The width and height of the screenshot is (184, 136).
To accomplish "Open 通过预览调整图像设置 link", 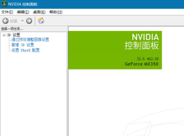I will click(x=30, y=40).
